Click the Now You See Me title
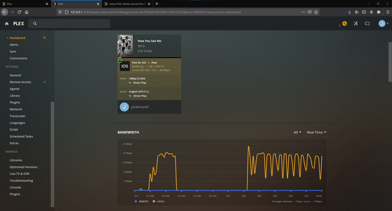392x211 pixels. [x=149, y=41]
